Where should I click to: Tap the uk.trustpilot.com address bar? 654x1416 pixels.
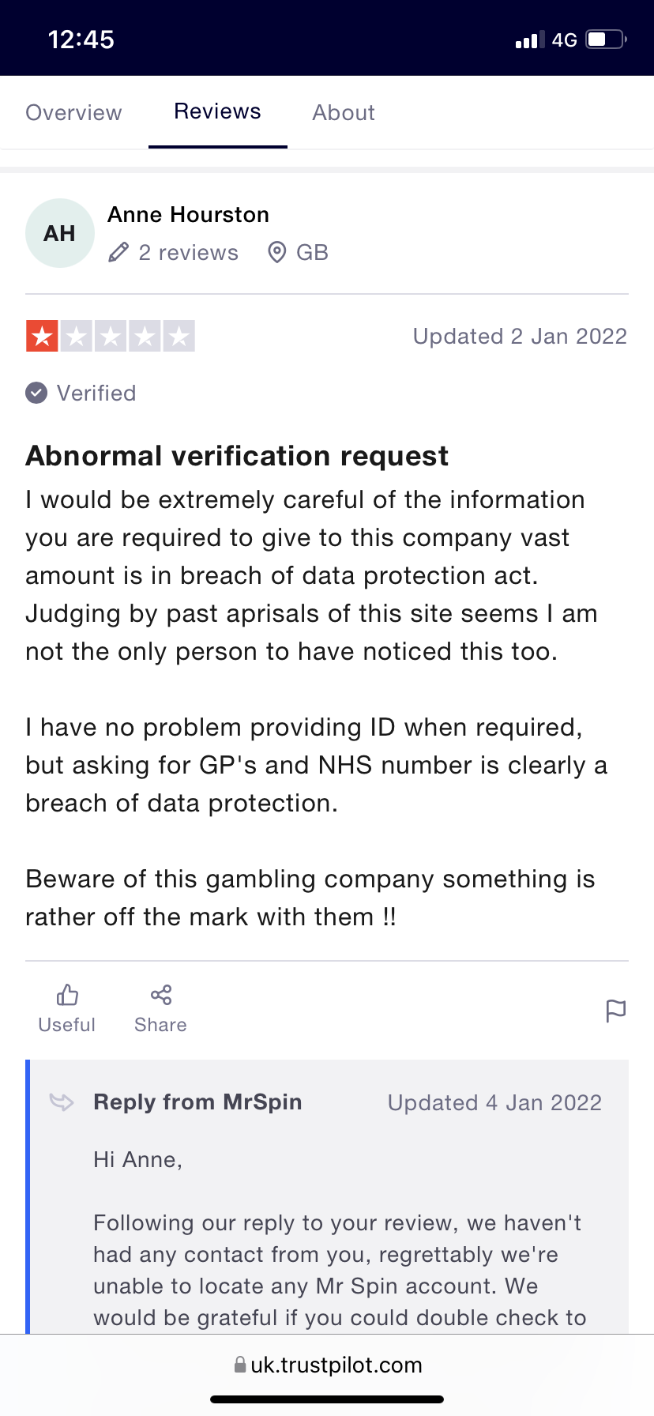336,1365
